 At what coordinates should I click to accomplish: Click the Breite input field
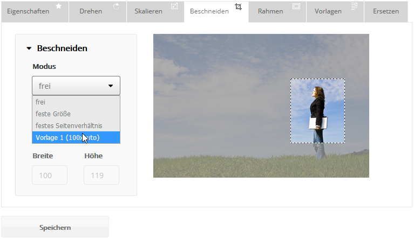coord(50,175)
